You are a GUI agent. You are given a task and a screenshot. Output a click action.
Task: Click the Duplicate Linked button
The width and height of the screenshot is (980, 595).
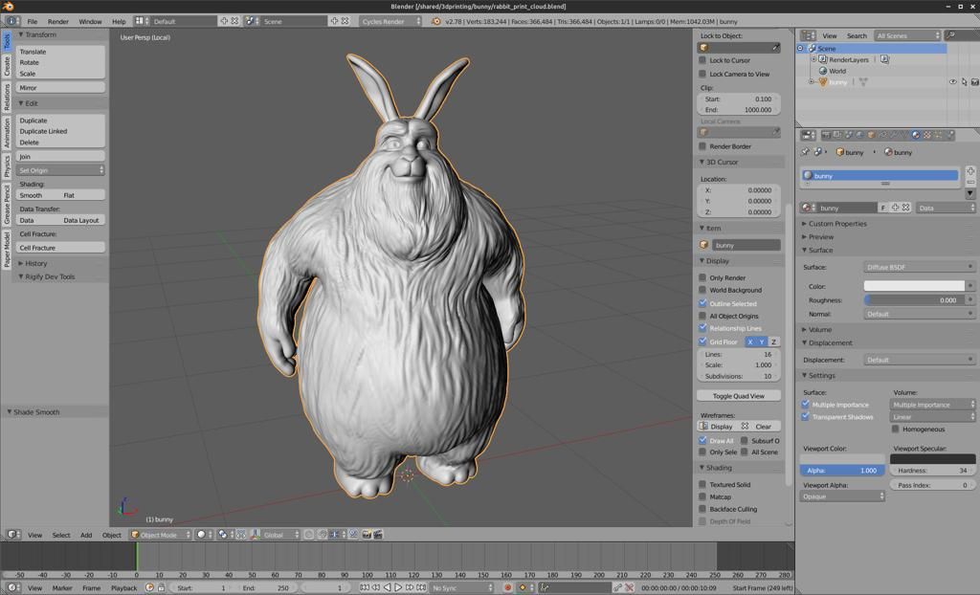pyautogui.click(x=60, y=131)
